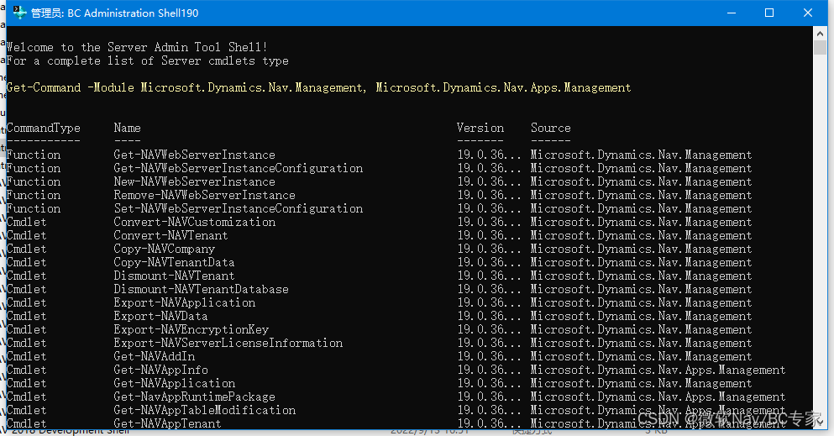Click Export-NAVServerLicenseInformation entry
834x436 pixels.
(228, 343)
